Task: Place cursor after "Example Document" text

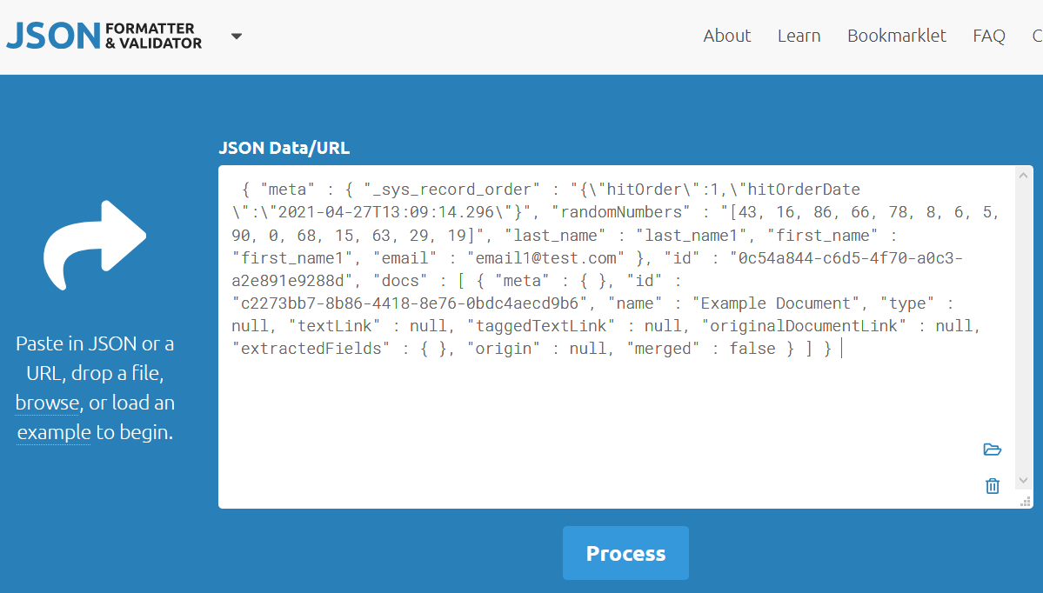Action: [x=851, y=303]
